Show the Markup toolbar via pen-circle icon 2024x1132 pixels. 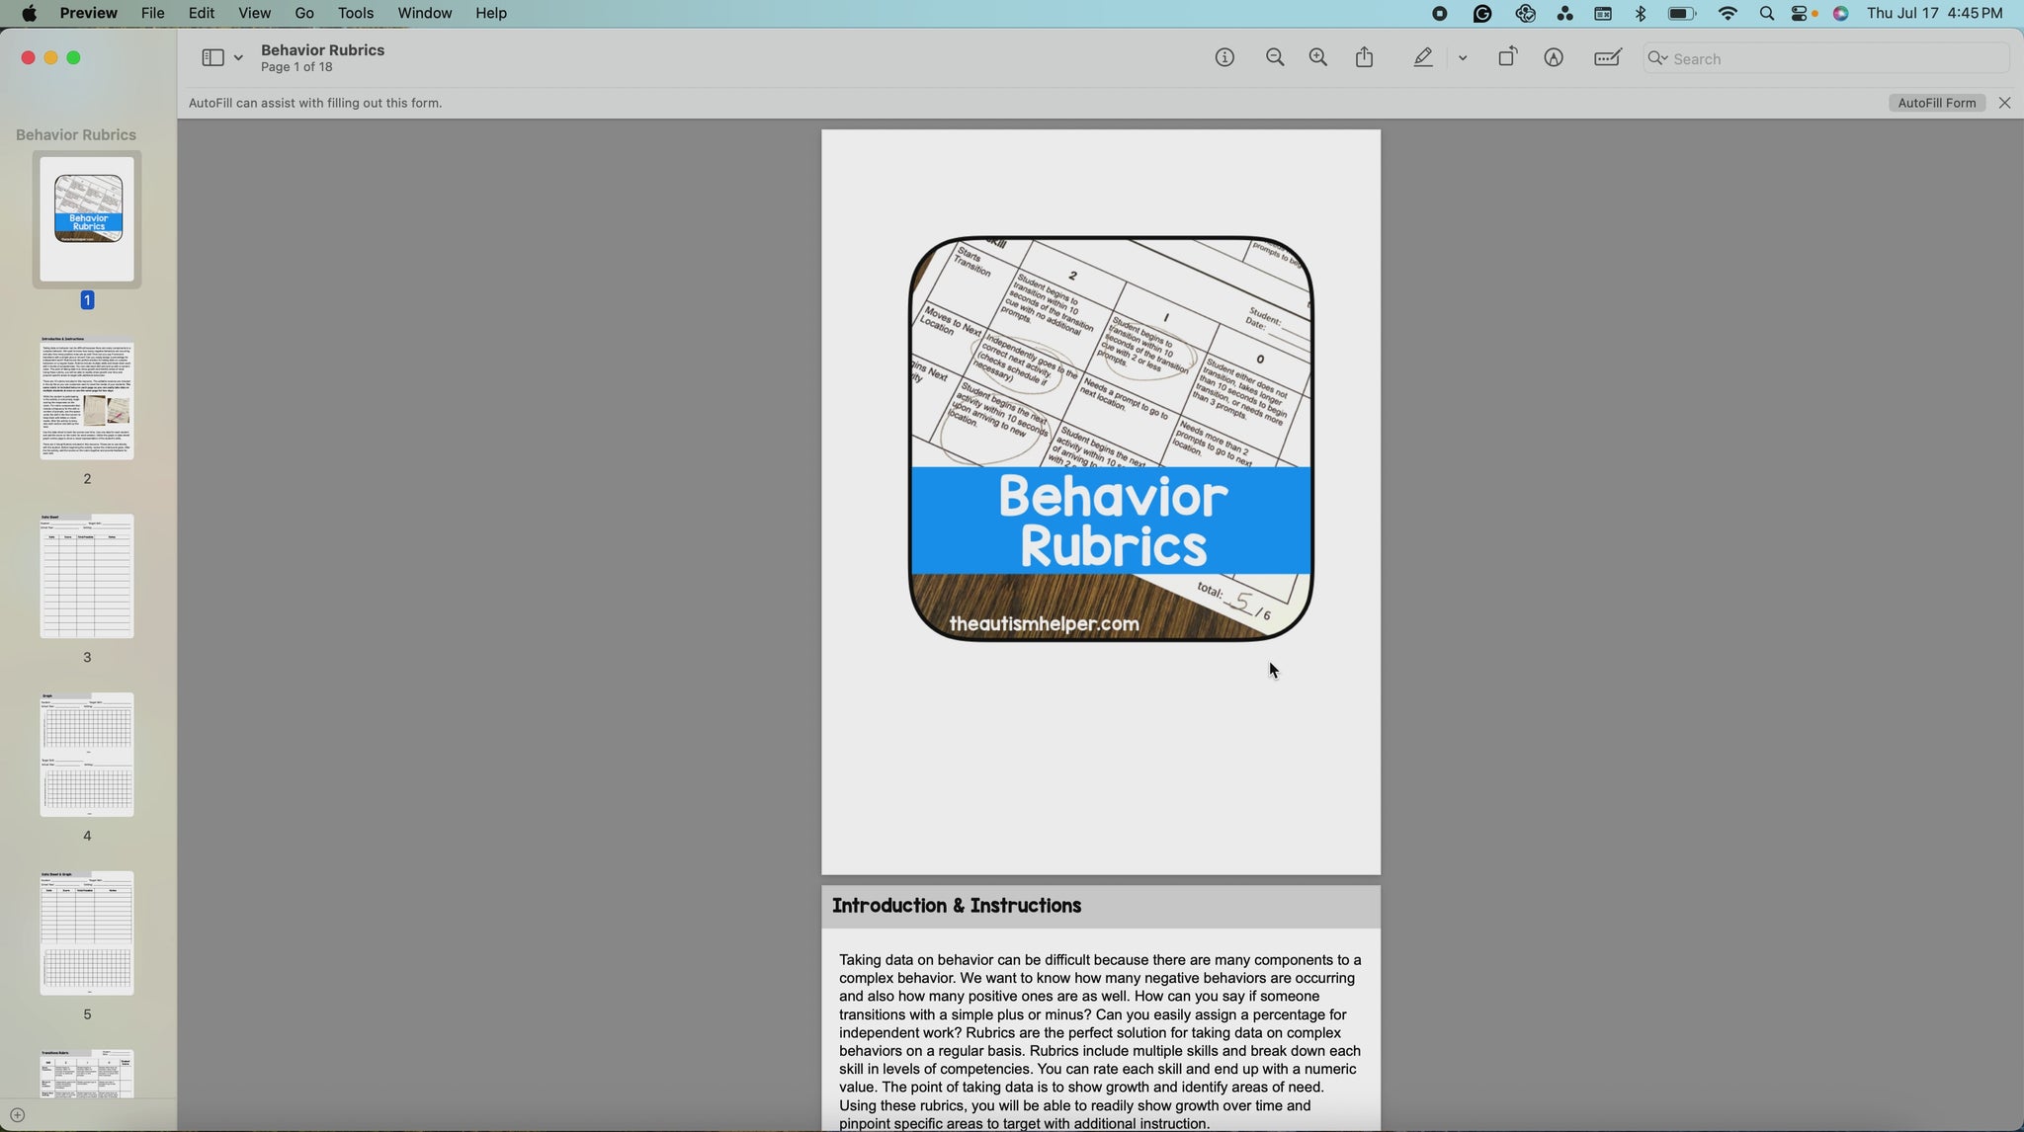point(1554,58)
